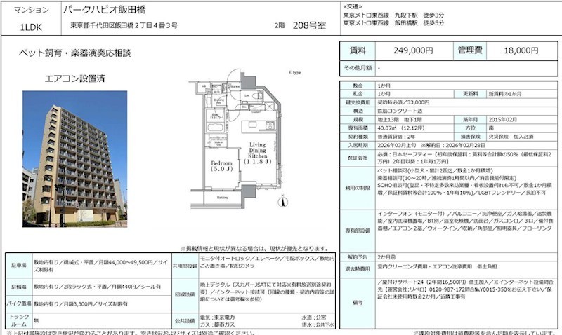
Task: Click the 回線設備 row label
Action: tap(185, 294)
